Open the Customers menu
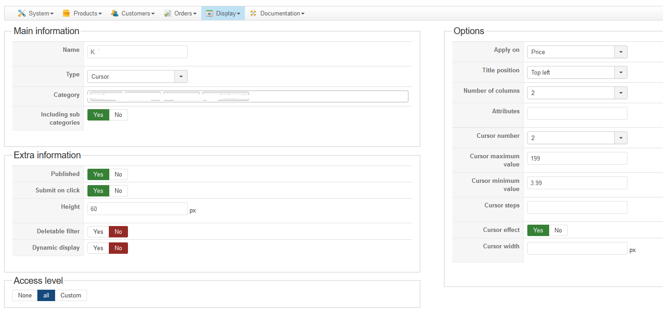This screenshot has height=322, width=663. point(133,13)
